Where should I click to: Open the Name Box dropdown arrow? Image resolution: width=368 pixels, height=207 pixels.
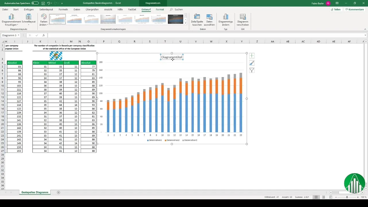coord(19,35)
